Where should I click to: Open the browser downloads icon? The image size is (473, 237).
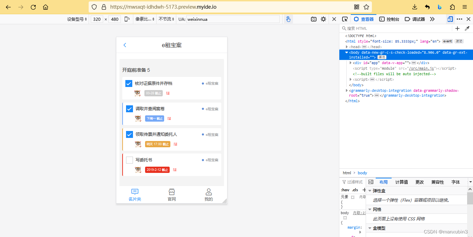click(x=415, y=7)
